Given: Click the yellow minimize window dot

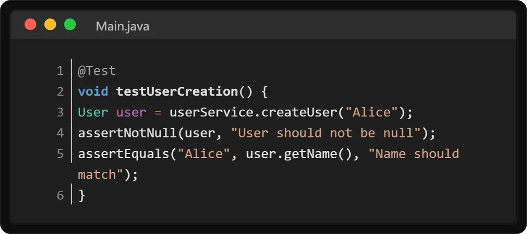Looking at the screenshot, I should click(50, 25).
